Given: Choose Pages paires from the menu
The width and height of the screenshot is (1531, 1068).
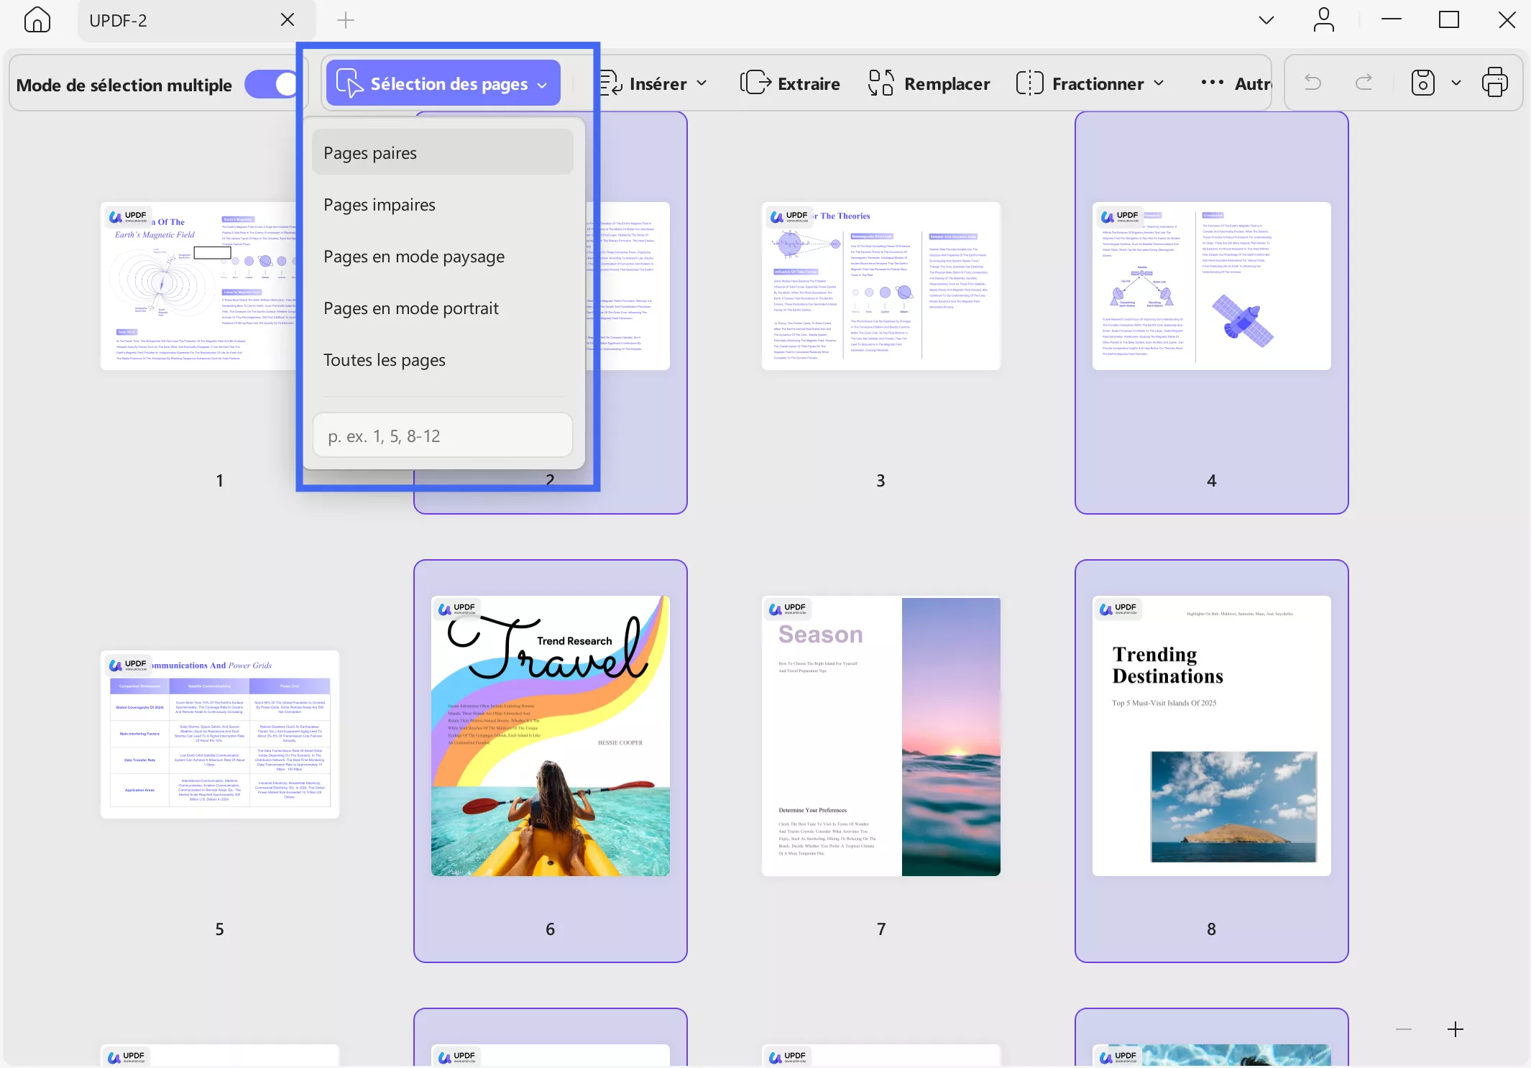Looking at the screenshot, I should pyautogui.click(x=369, y=152).
